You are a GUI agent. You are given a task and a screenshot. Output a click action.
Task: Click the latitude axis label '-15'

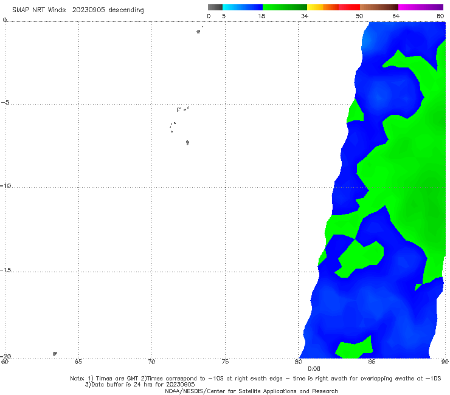[x=5, y=270]
